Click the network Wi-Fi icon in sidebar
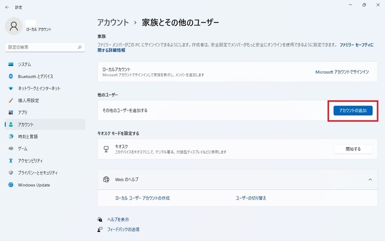The width and height of the screenshot is (385, 241). (x=11, y=88)
